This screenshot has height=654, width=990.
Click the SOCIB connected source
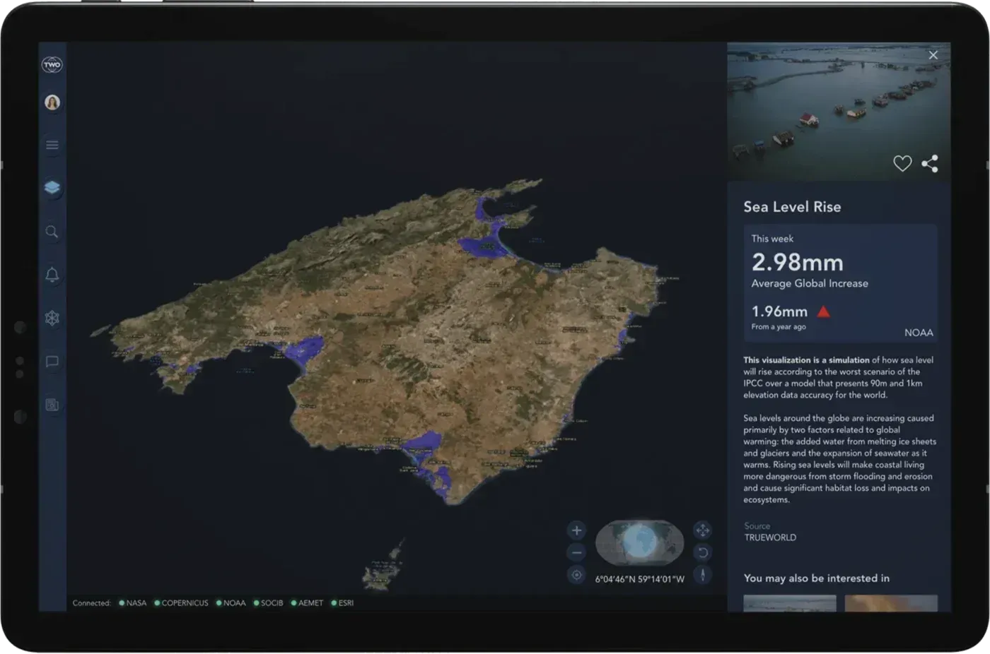[269, 603]
